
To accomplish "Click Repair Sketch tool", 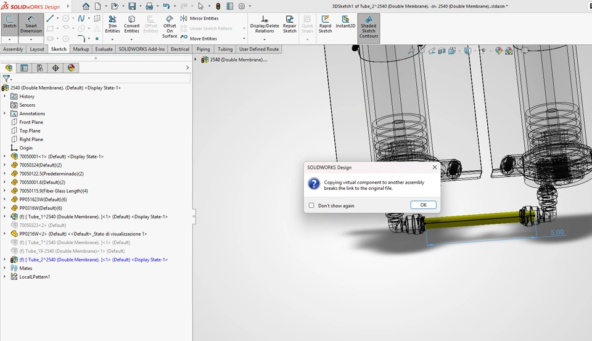I will click(290, 24).
